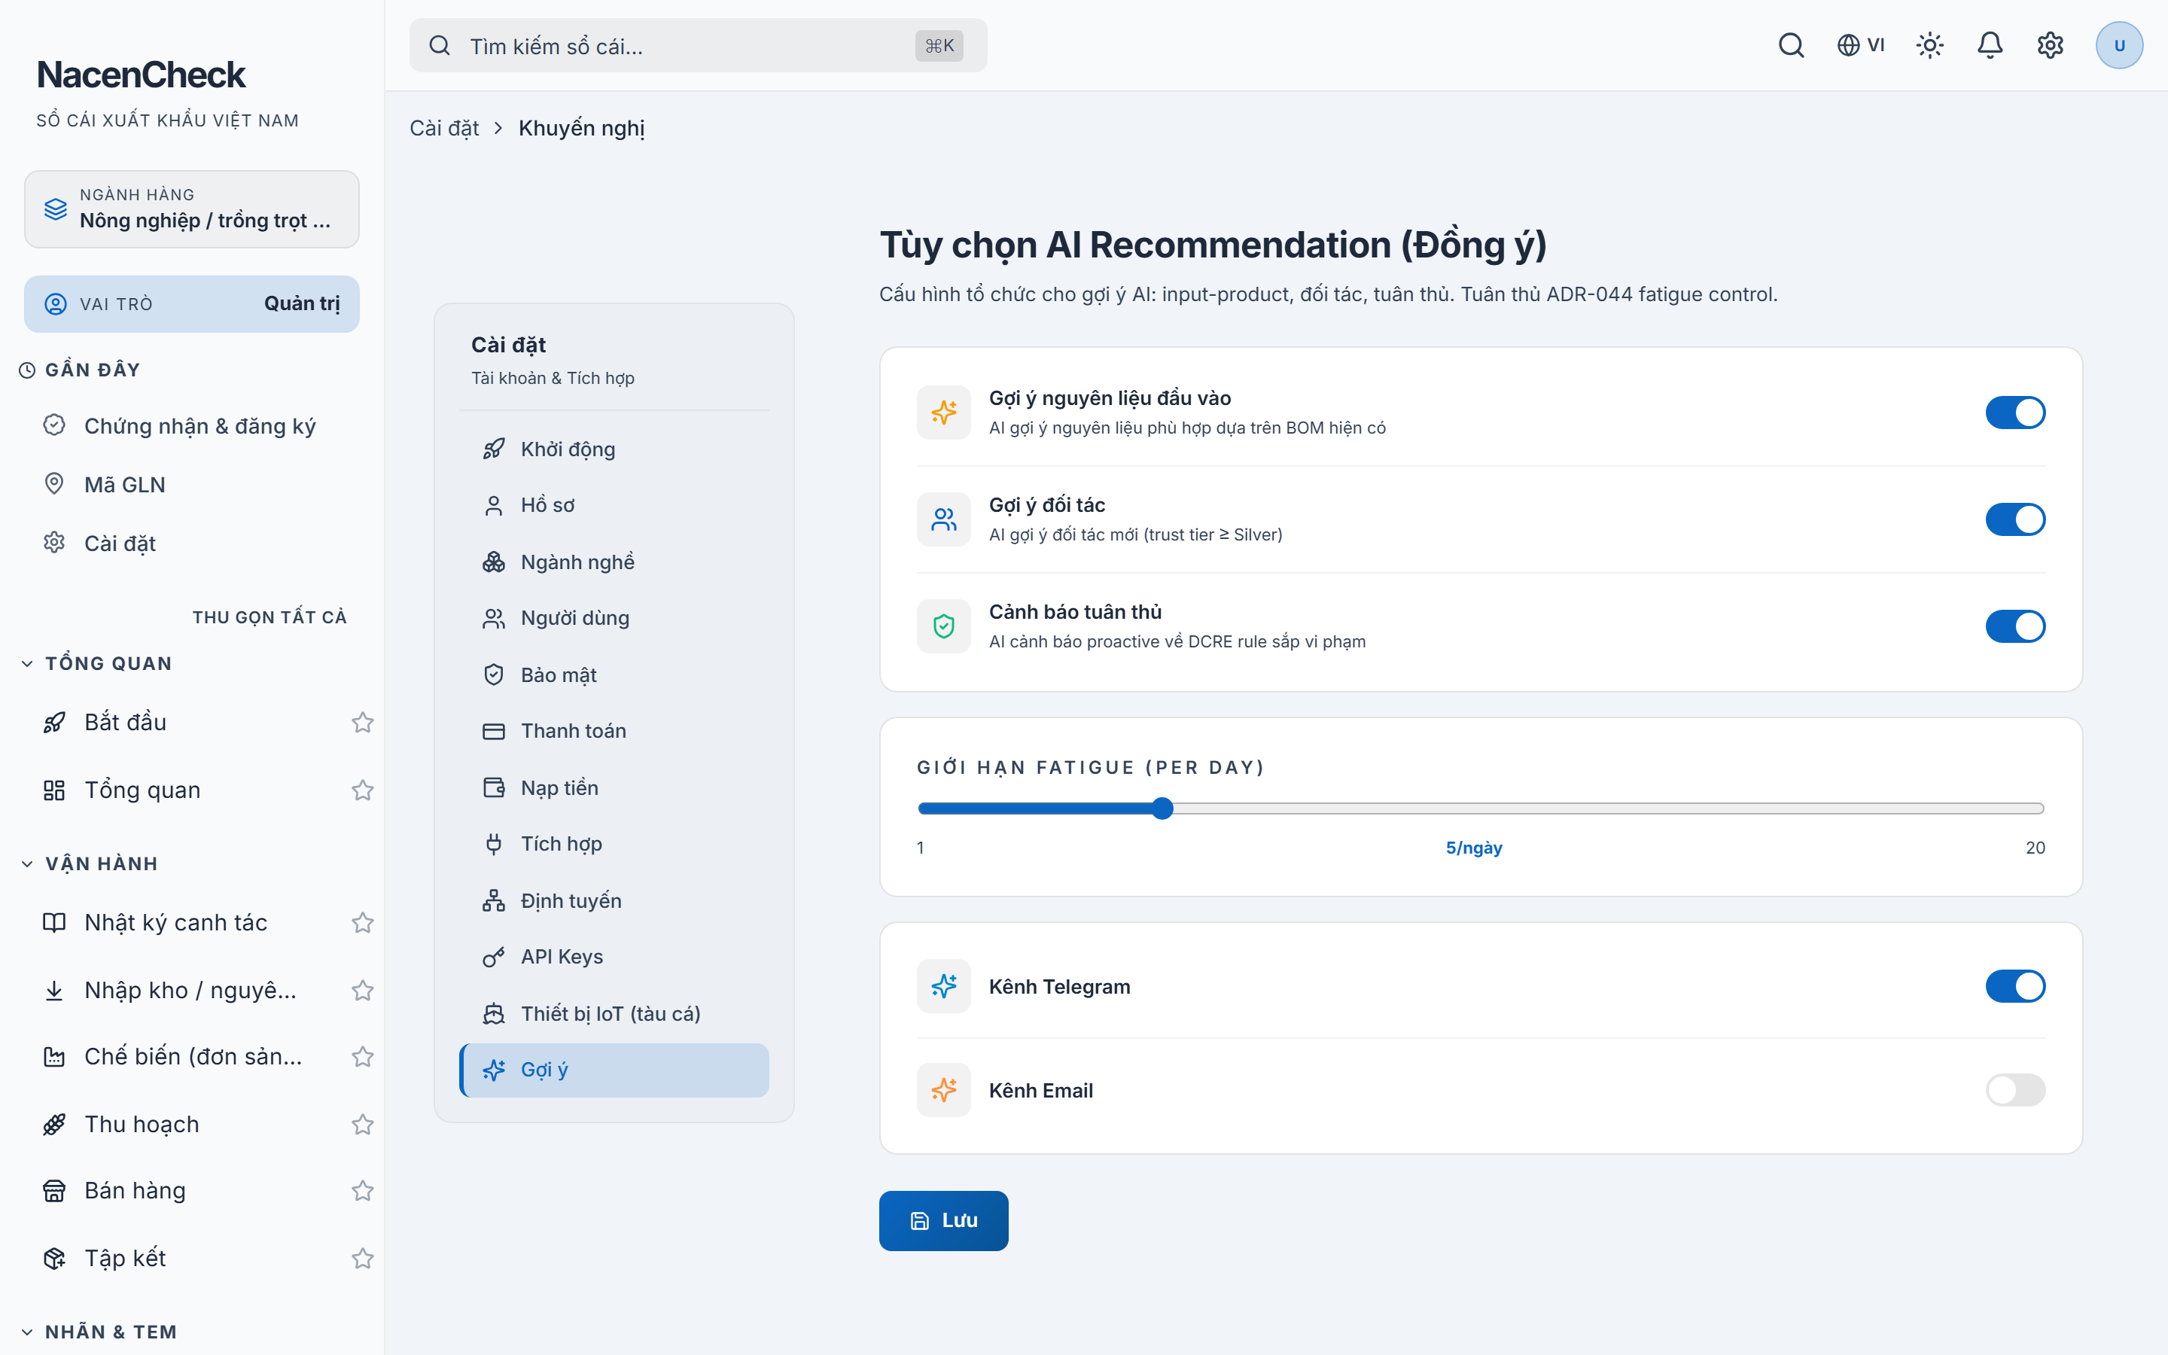Star the Chế biến item
This screenshot has width=2168, height=1355.
tap(362, 1058)
